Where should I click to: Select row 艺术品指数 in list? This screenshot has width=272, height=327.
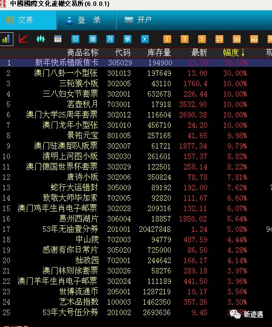[136, 302]
